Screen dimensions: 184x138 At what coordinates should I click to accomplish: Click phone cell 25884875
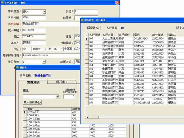[143, 42]
